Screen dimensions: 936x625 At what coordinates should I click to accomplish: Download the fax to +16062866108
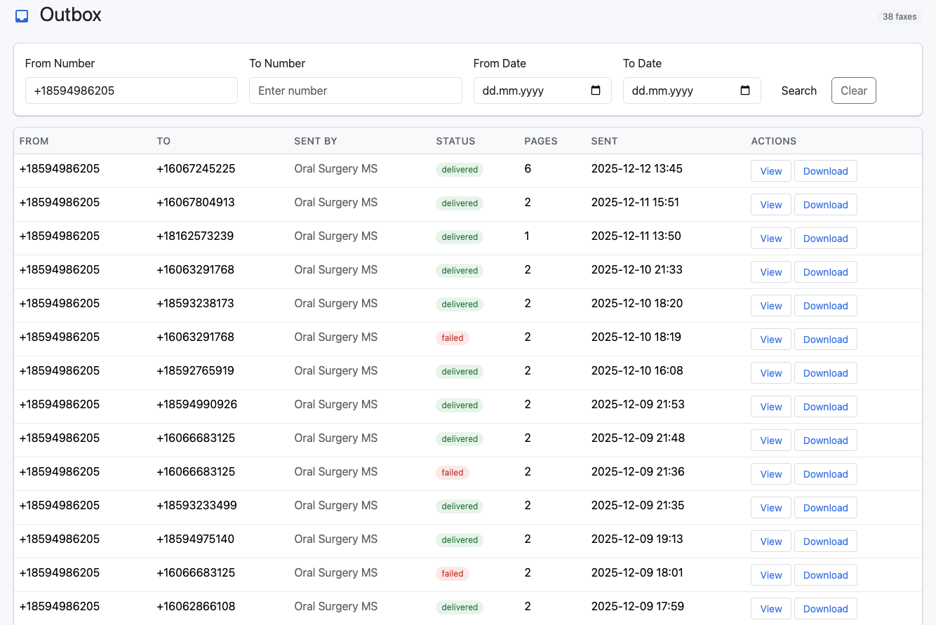(825, 609)
